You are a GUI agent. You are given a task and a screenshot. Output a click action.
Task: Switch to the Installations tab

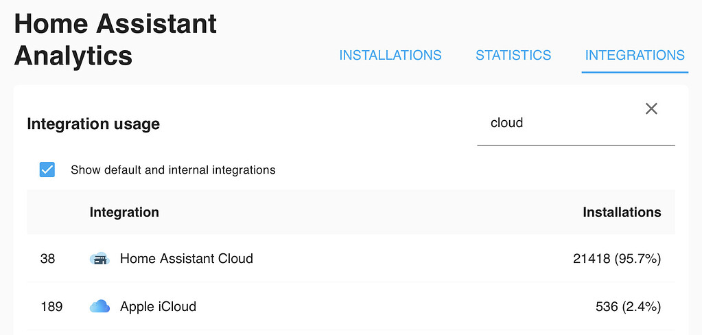(390, 56)
